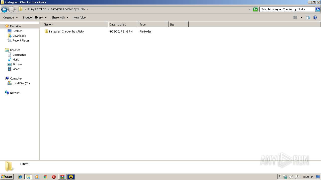
Task: Open Documents library
Action: (19, 55)
